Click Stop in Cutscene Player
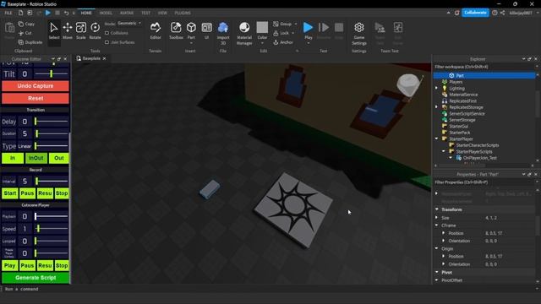This screenshot has height=304, width=541. (62, 266)
